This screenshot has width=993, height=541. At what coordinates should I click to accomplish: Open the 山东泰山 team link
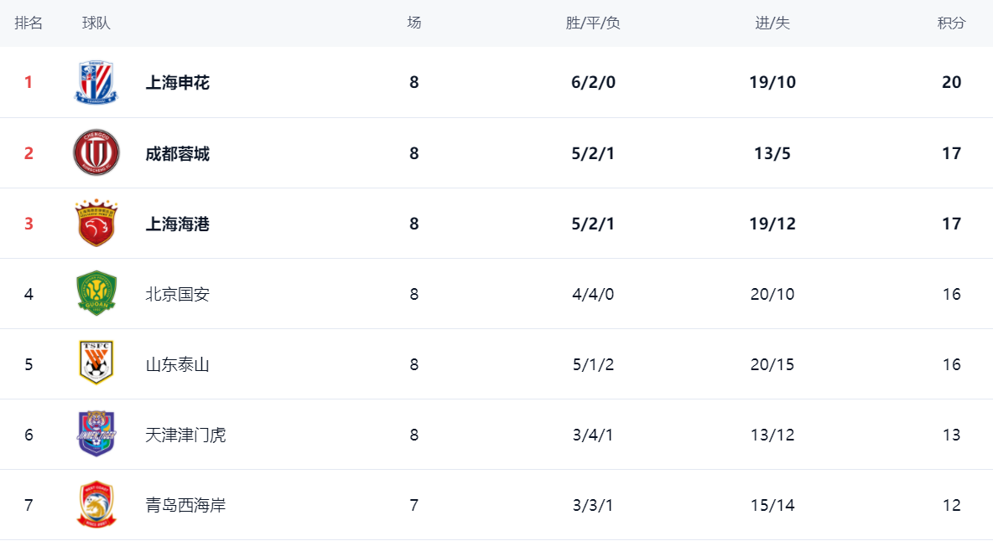[x=177, y=364]
